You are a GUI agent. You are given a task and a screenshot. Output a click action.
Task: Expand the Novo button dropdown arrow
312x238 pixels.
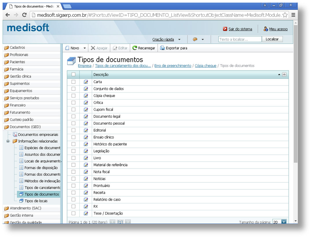click(x=85, y=48)
